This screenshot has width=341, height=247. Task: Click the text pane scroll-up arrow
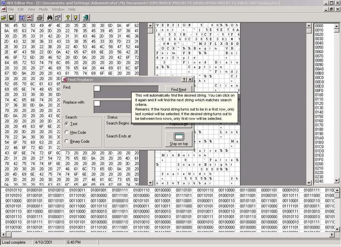click(x=309, y=26)
